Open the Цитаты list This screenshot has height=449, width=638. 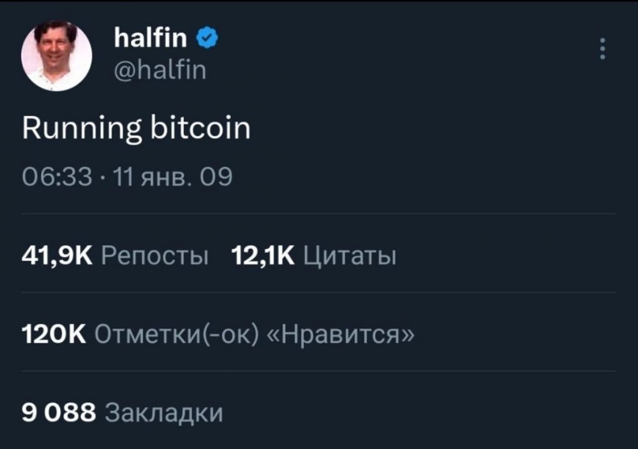(x=349, y=257)
